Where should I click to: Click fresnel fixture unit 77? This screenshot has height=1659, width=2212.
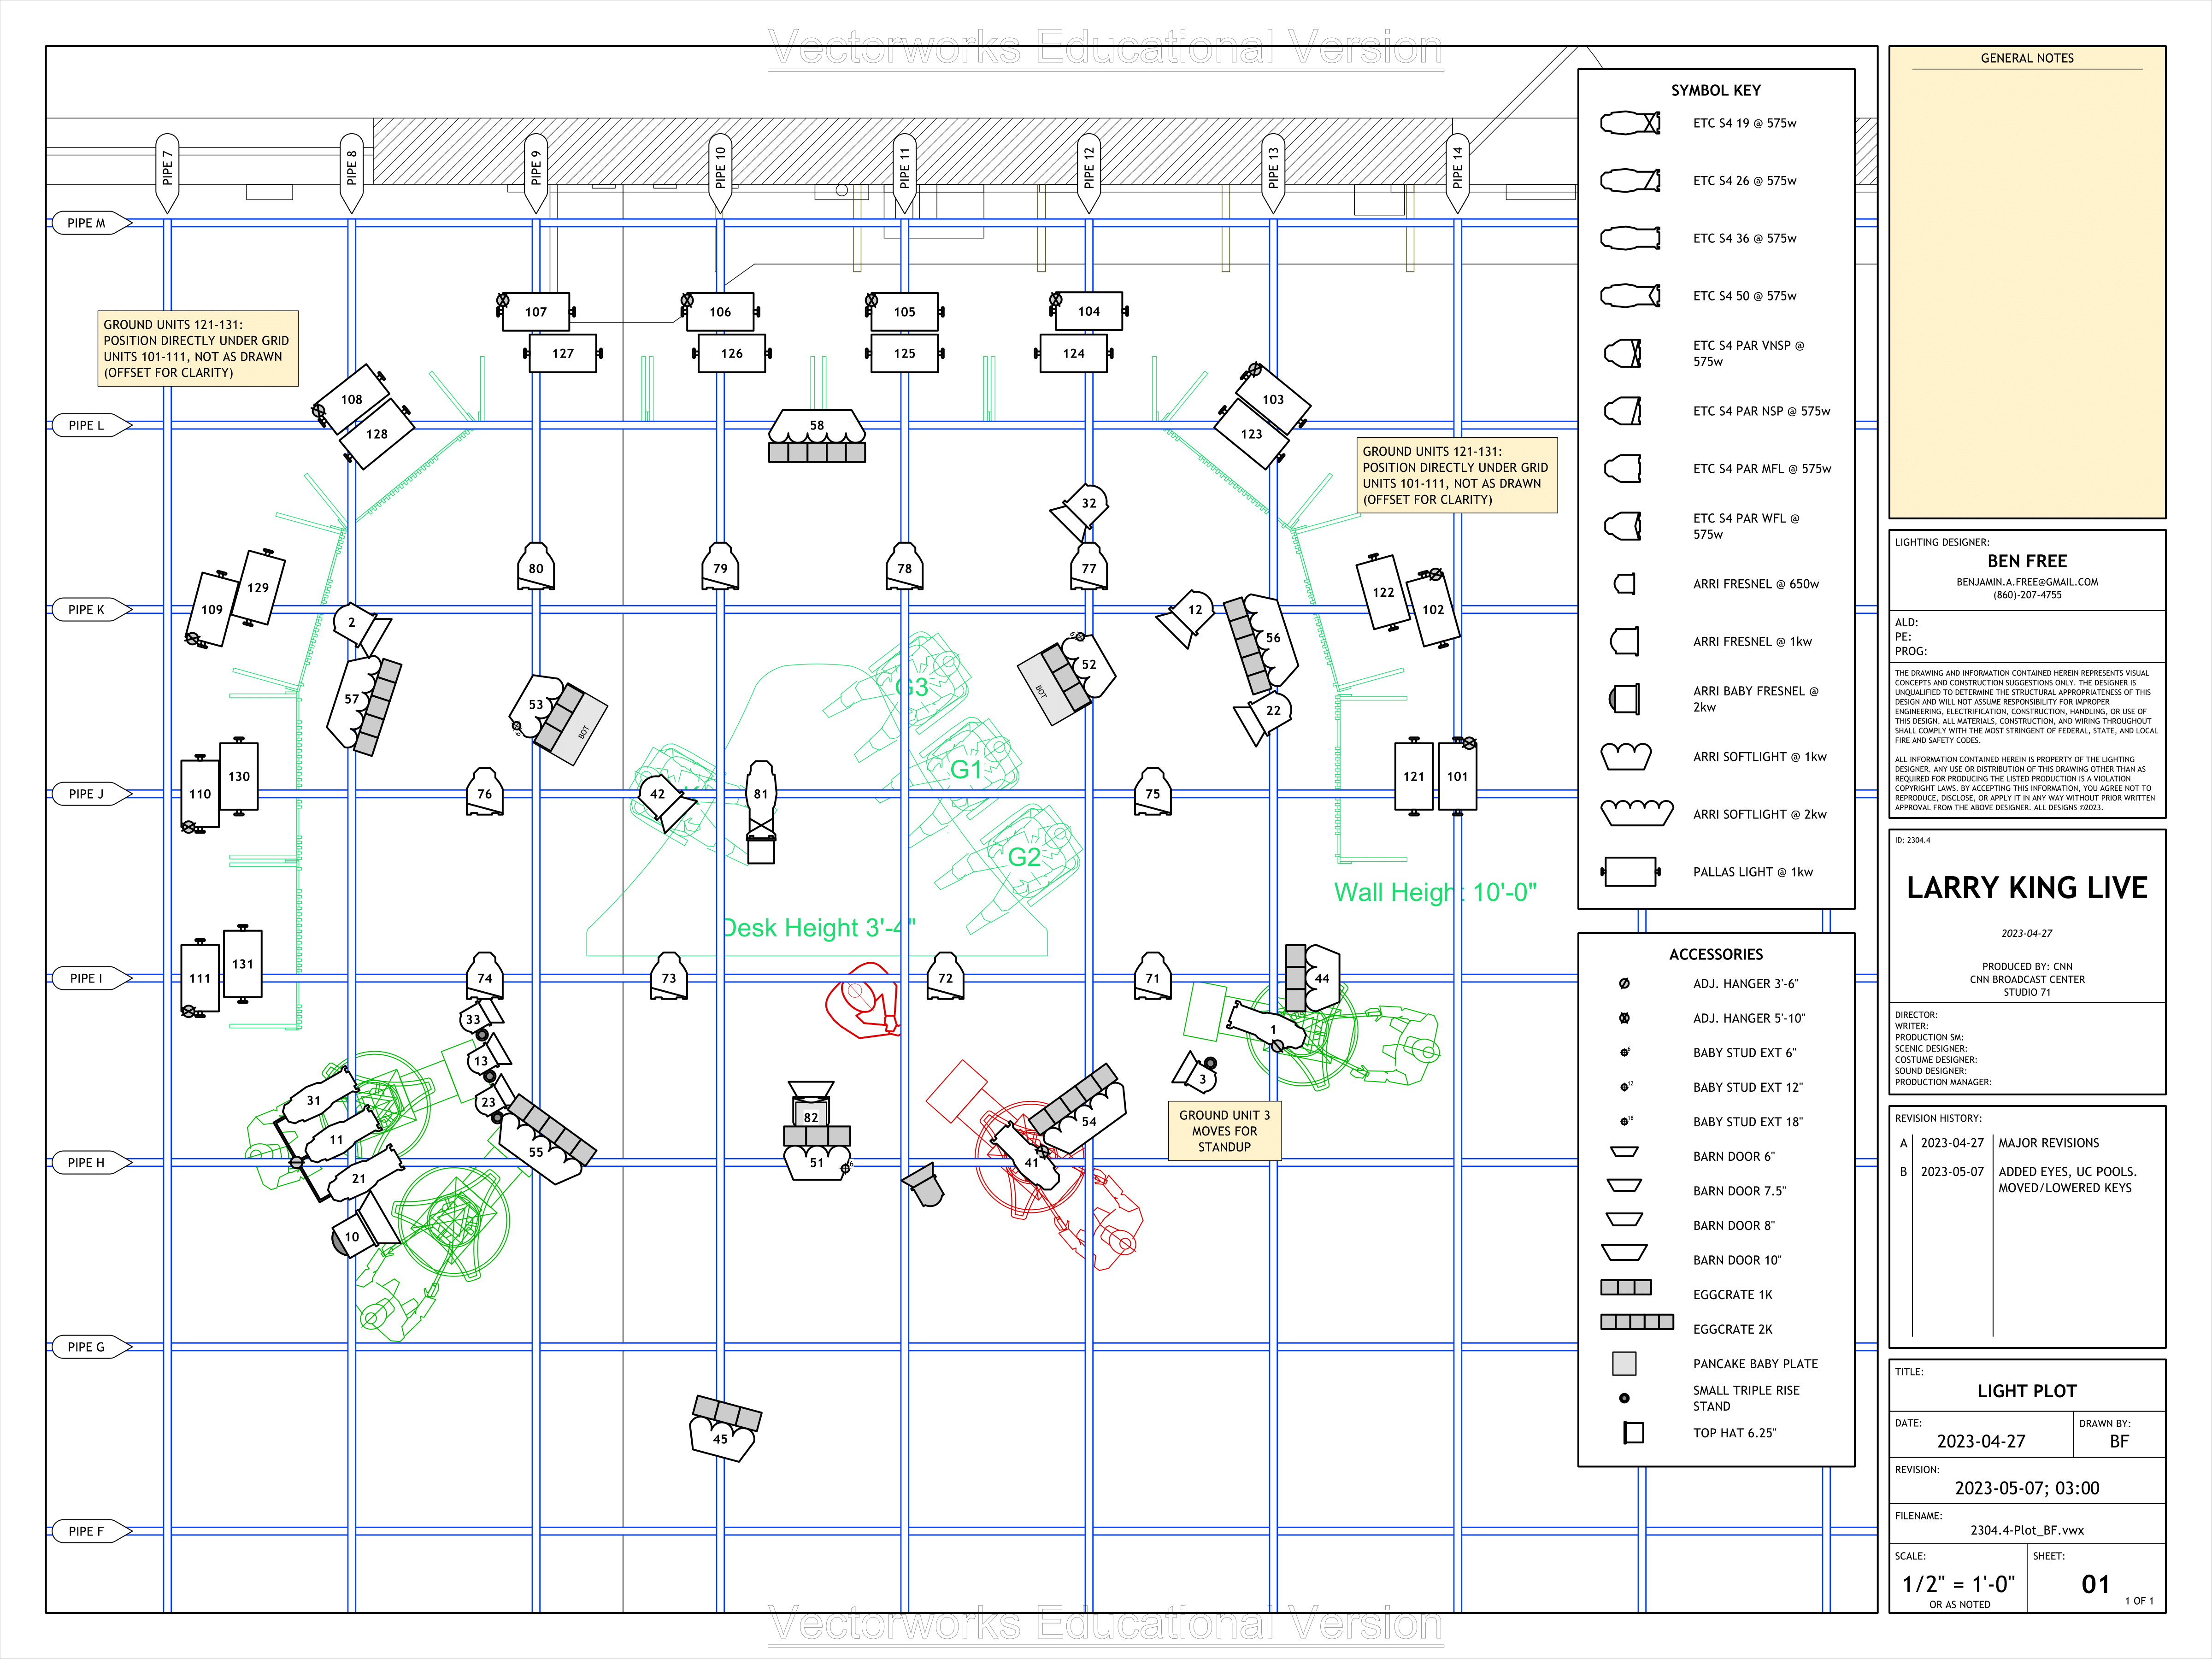coord(1089,567)
